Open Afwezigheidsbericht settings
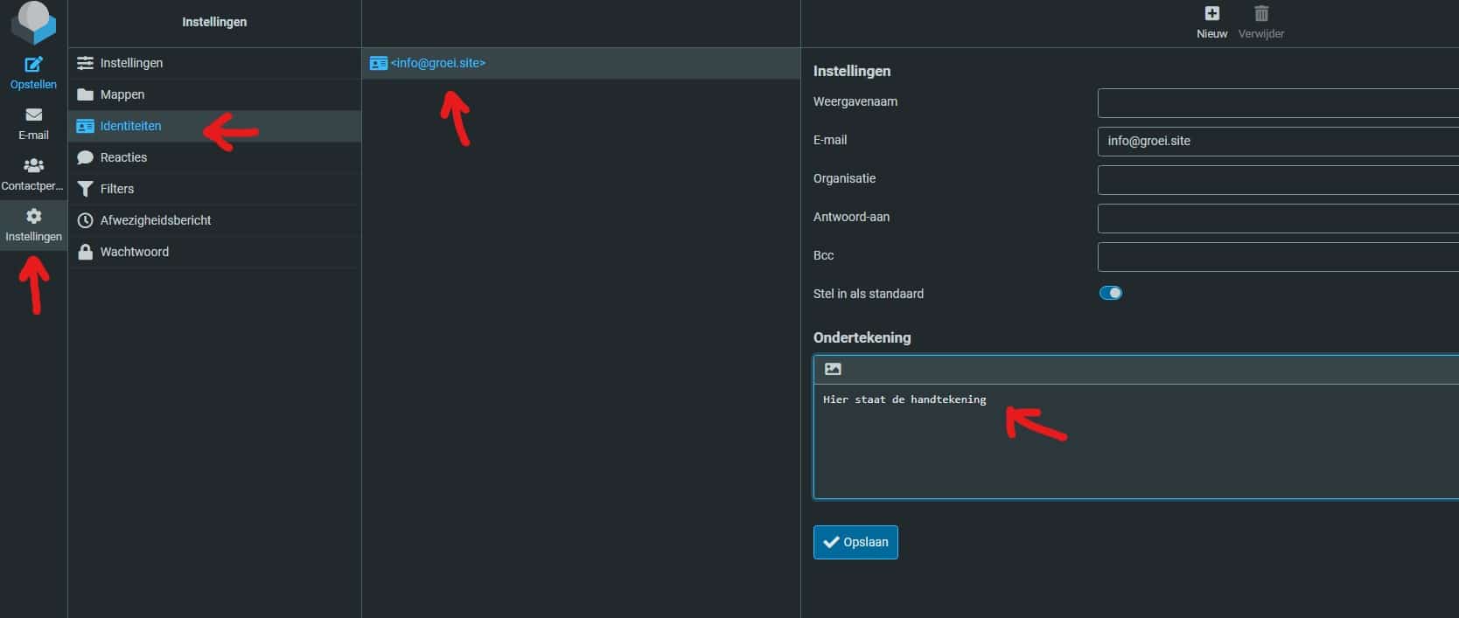The width and height of the screenshot is (1459, 618). [156, 220]
